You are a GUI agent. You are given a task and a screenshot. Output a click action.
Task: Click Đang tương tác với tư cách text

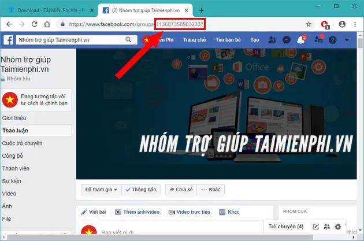click(x=44, y=99)
